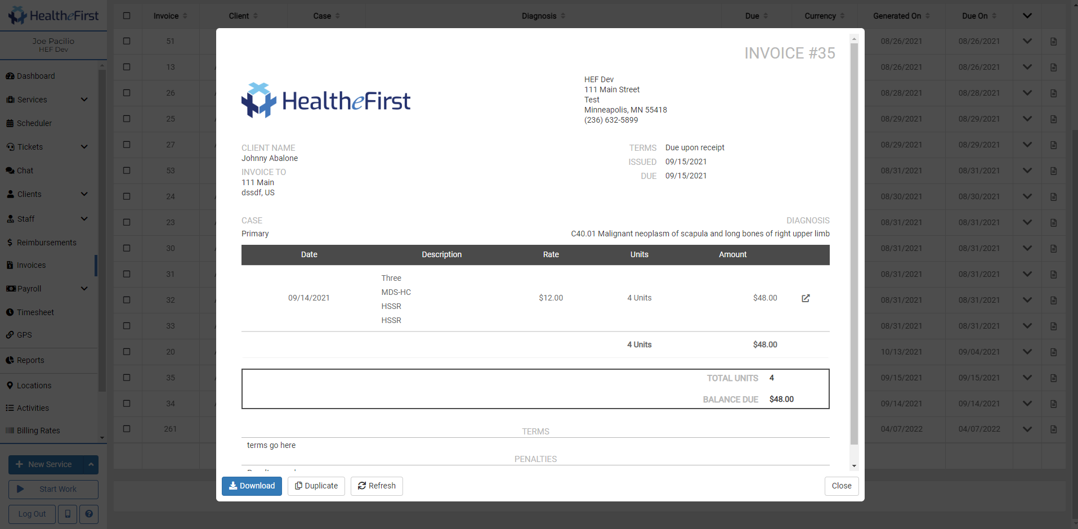Check the box for invoice 53

pyautogui.click(x=127, y=171)
